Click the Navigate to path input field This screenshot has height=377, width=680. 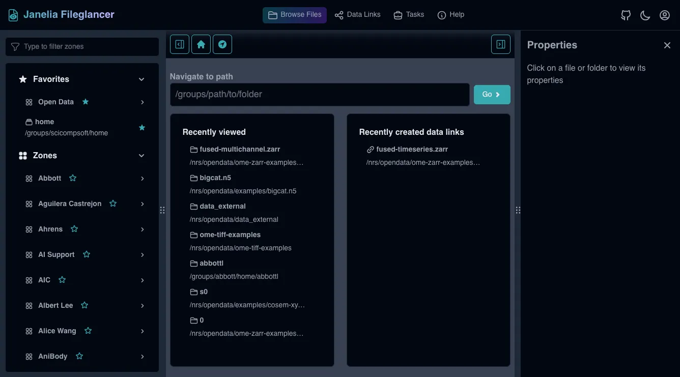pos(319,95)
